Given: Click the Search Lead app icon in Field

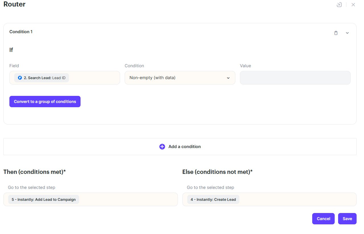Looking at the screenshot, I should coord(20,78).
